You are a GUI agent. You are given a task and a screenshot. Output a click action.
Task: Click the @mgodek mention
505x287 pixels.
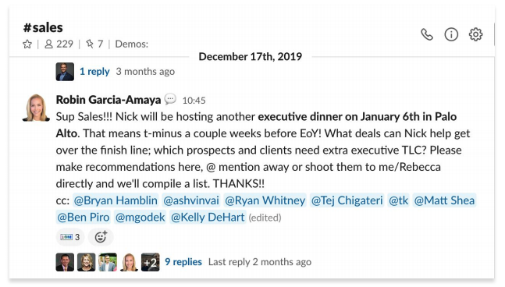tap(140, 217)
